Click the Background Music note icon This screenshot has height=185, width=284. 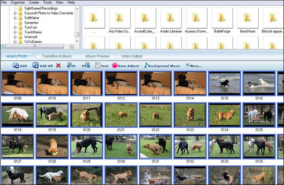[146, 65]
